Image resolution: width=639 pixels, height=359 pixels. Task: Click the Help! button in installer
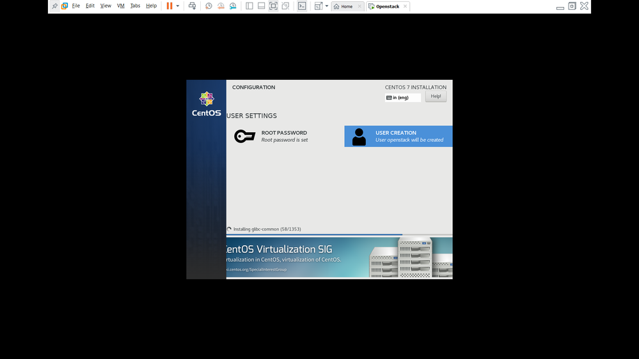pyautogui.click(x=436, y=96)
